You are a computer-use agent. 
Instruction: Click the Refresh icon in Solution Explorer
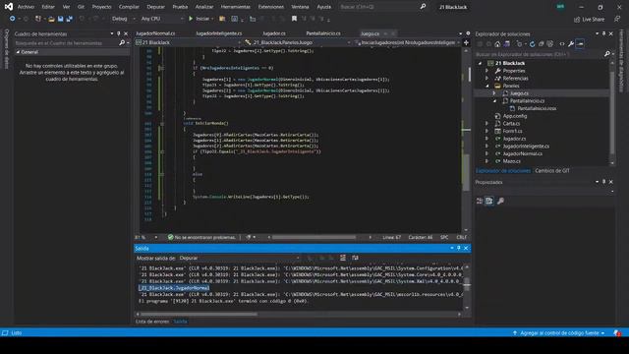tap(532, 43)
